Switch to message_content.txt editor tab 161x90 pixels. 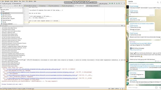tap(93, 6)
